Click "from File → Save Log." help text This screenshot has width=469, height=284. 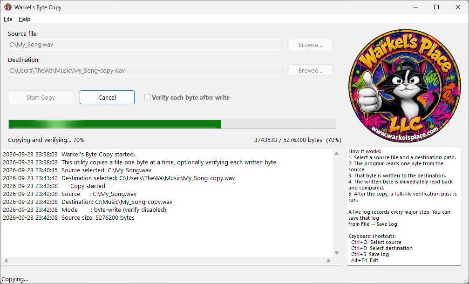[x=374, y=224]
